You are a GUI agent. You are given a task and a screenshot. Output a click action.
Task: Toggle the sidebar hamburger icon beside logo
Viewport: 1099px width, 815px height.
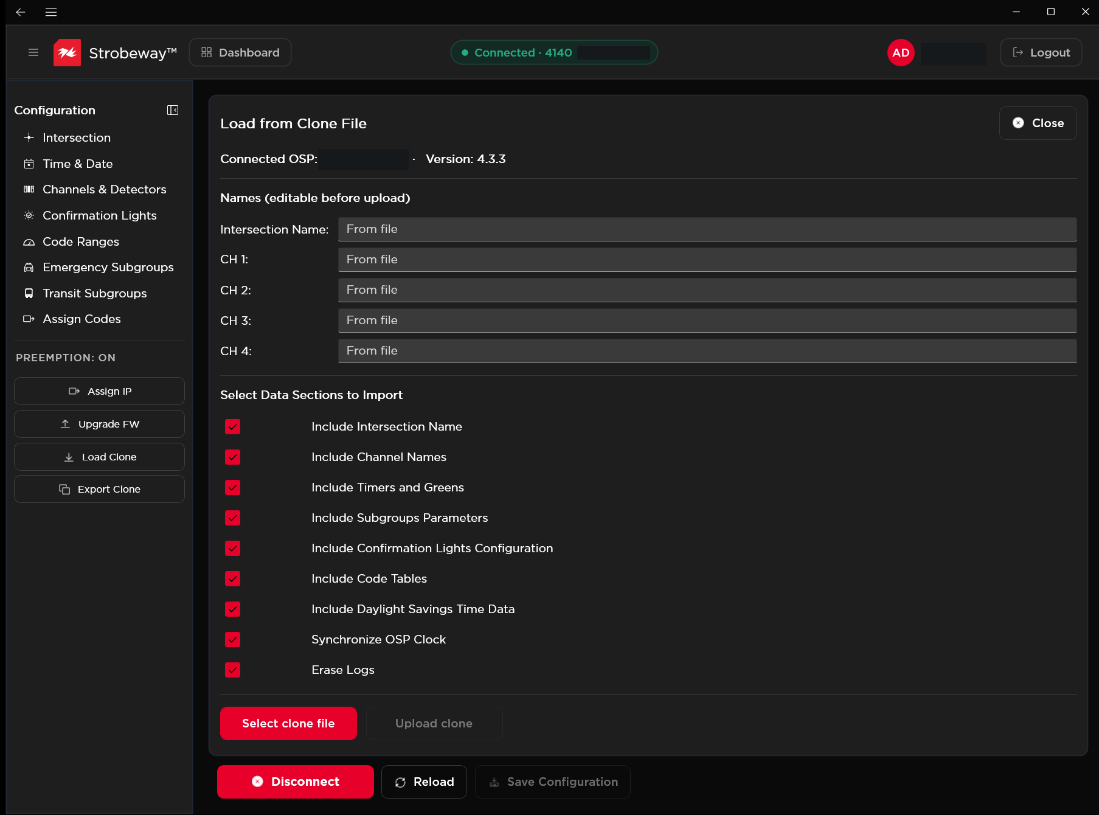click(33, 53)
